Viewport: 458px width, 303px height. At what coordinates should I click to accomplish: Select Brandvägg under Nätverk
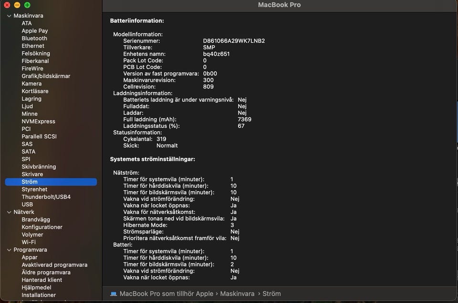click(x=36, y=220)
